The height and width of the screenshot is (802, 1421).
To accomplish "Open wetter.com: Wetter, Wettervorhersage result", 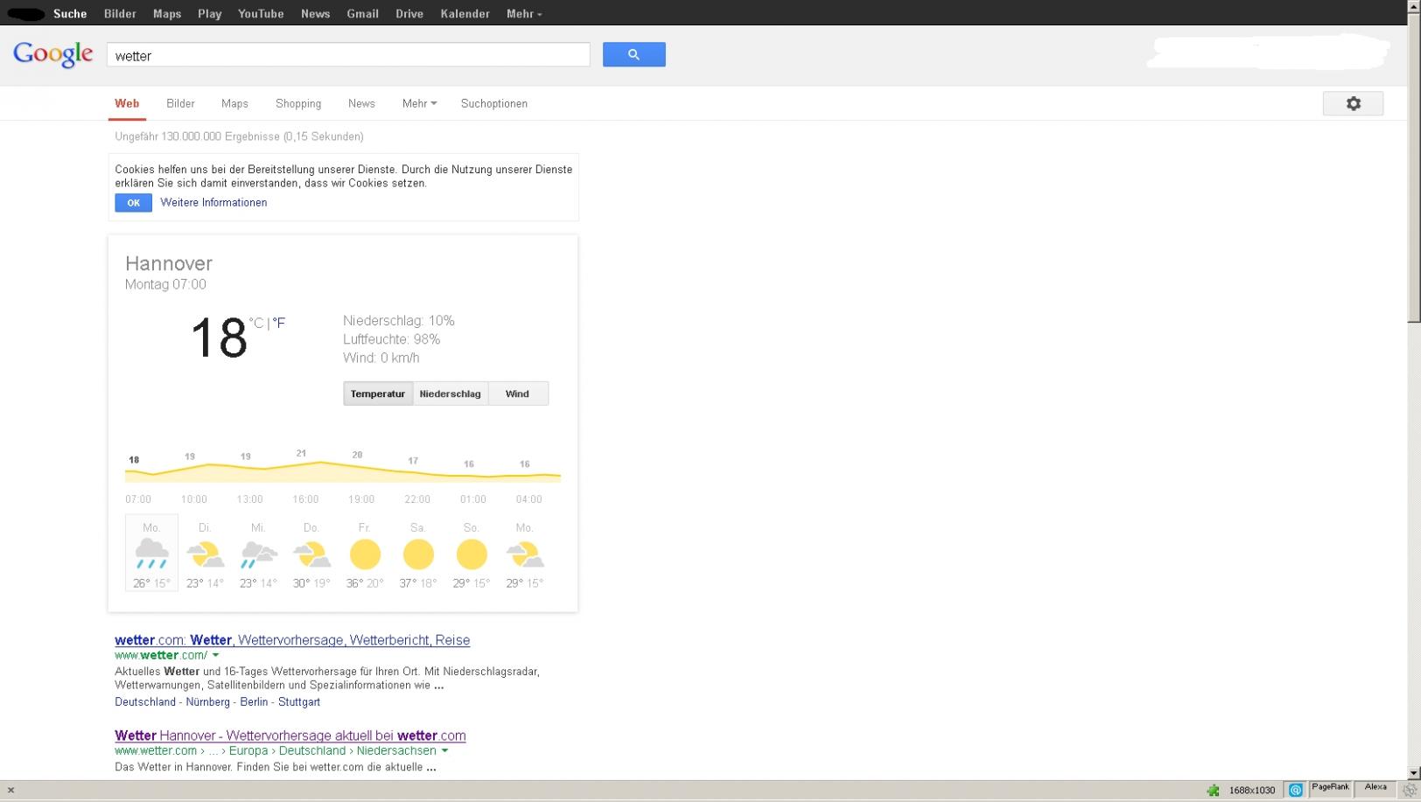I will tap(292, 640).
